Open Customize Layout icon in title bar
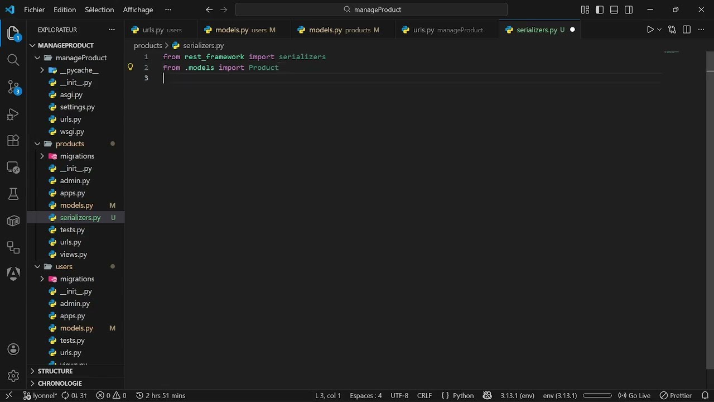This screenshot has width=714, height=402. coord(585,9)
